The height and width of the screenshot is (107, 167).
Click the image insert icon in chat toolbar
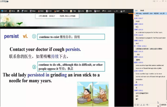pyautogui.click(x=138, y=105)
